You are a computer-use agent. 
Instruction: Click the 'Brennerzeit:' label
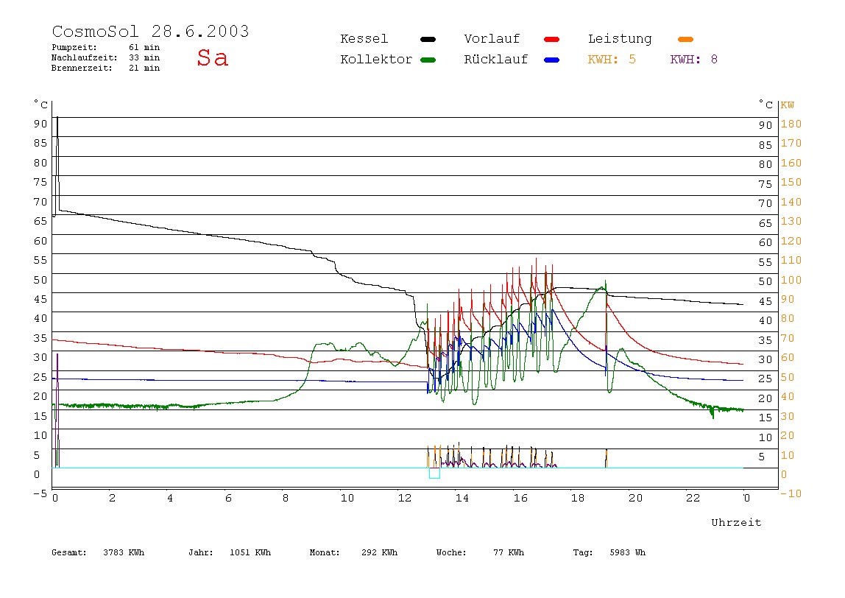(x=82, y=68)
